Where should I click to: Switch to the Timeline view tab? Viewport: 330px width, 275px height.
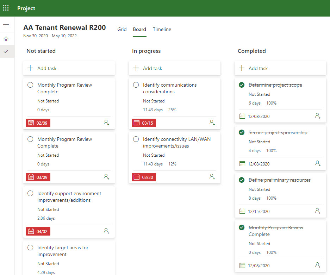point(162,29)
